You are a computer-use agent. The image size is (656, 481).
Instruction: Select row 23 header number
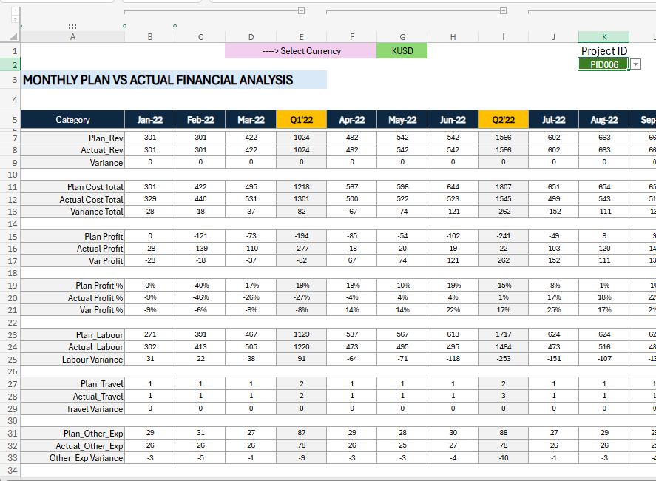pyautogui.click(x=15, y=334)
